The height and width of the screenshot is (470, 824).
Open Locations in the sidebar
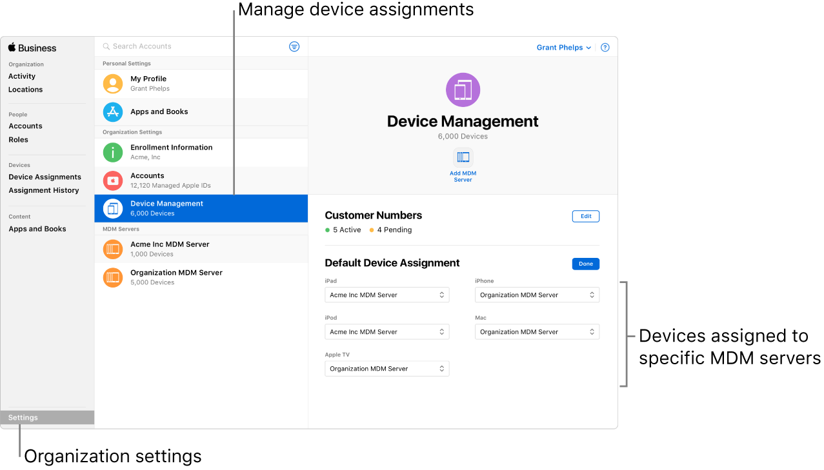pyautogui.click(x=26, y=90)
